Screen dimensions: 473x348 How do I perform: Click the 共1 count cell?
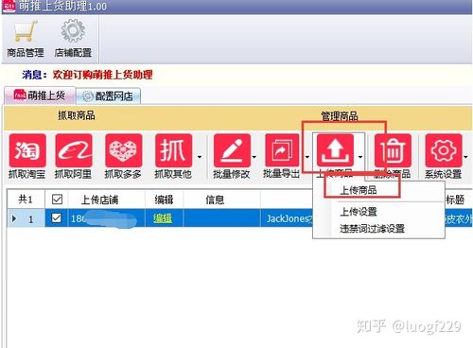pos(26,200)
